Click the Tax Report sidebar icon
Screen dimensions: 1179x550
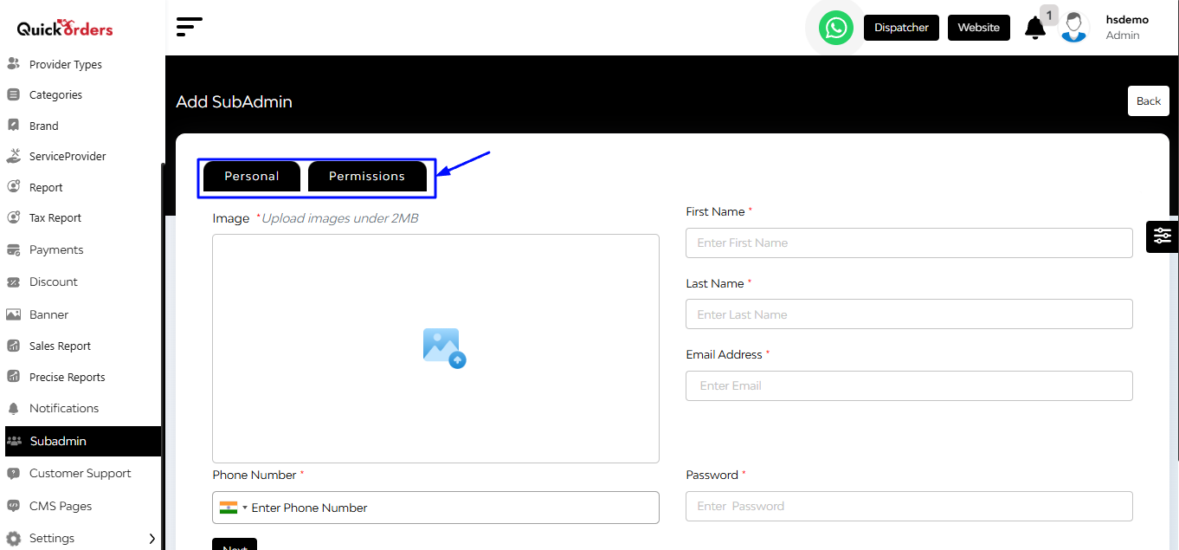[x=13, y=217]
